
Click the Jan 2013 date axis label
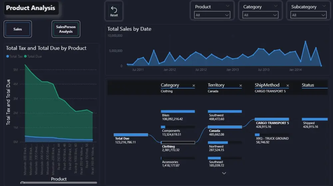[232, 70]
